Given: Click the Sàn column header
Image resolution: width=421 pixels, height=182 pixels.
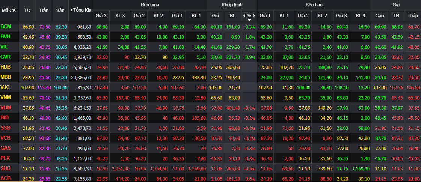Looking at the screenshot, I should click(x=60, y=11).
